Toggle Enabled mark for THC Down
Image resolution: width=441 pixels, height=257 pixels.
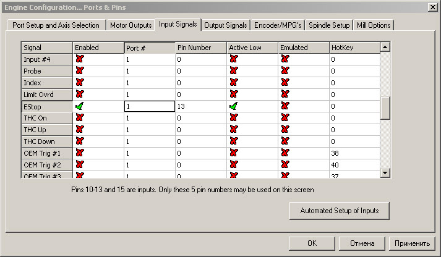click(80, 141)
